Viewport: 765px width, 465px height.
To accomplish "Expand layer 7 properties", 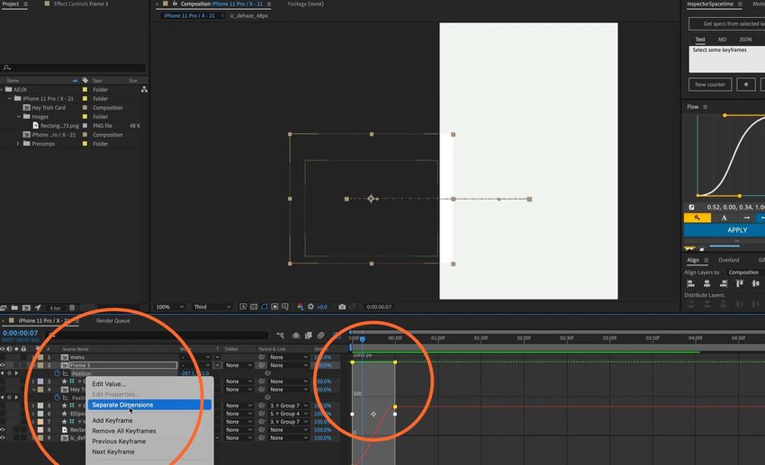I will [x=33, y=422].
